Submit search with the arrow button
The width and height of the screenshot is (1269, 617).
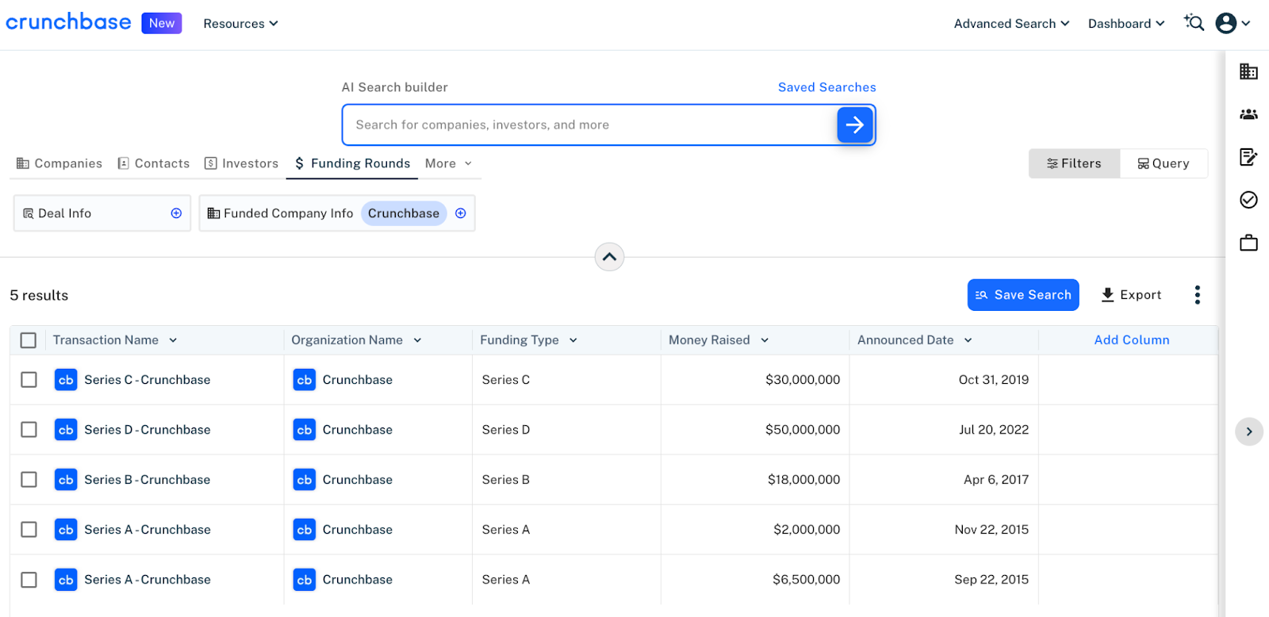click(855, 125)
